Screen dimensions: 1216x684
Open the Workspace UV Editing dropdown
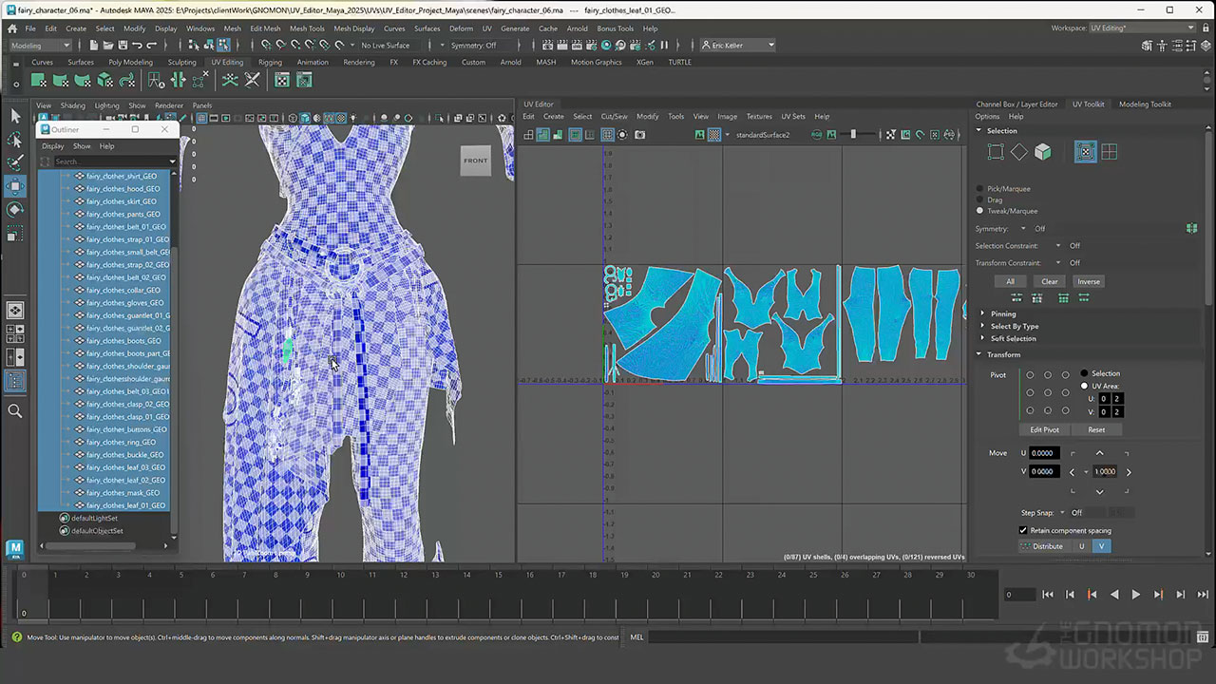coord(1138,28)
